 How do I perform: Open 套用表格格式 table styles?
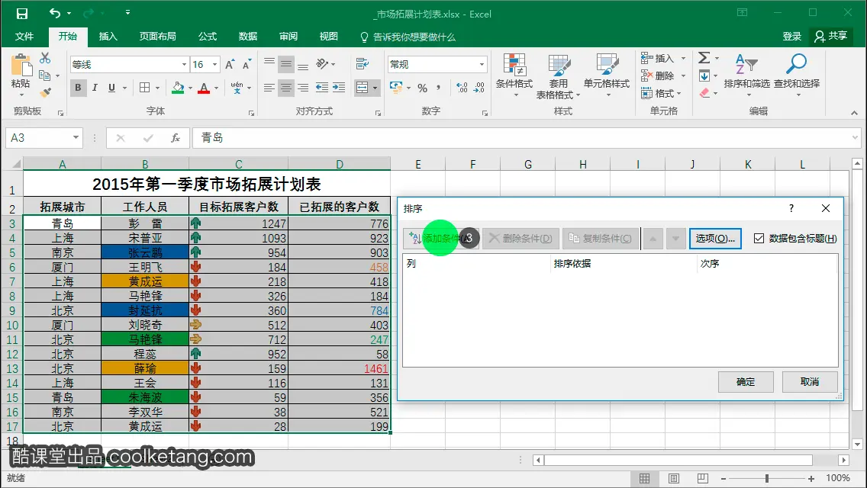(x=558, y=76)
